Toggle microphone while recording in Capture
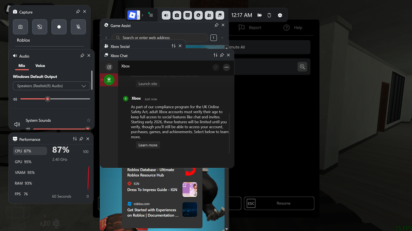Screen dimensions: 412x231 pos(78,27)
